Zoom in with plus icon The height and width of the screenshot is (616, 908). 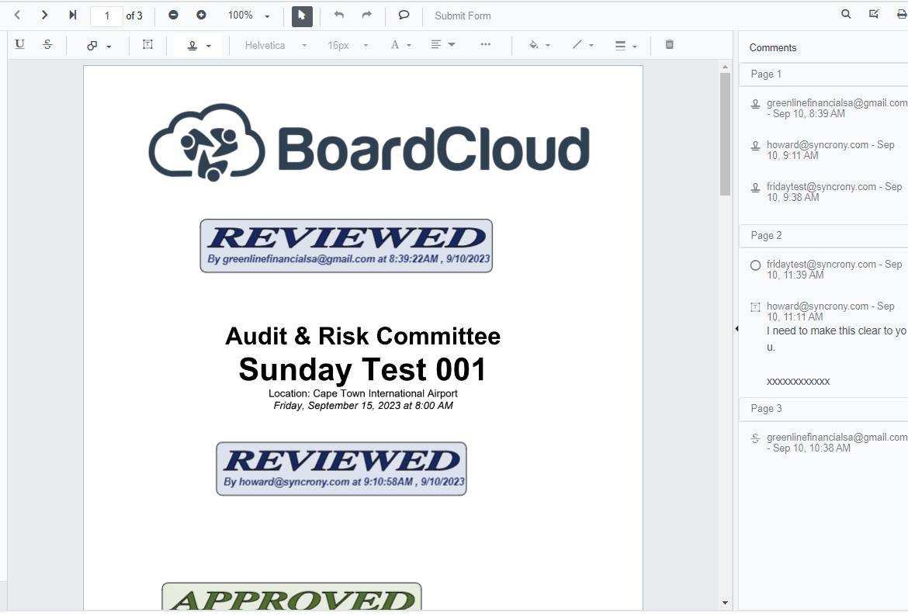click(x=201, y=15)
